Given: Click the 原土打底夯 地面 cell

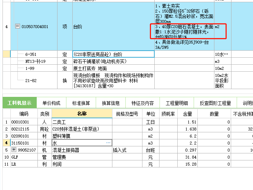Looking at the screenshot, I should [114, 68].
